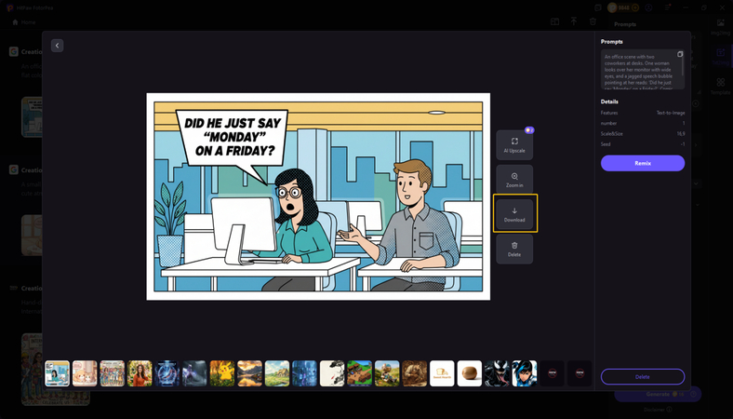Viewport: 733px width, 419px height.
Task: Download the generated image
Action: (x=514, y=214)
